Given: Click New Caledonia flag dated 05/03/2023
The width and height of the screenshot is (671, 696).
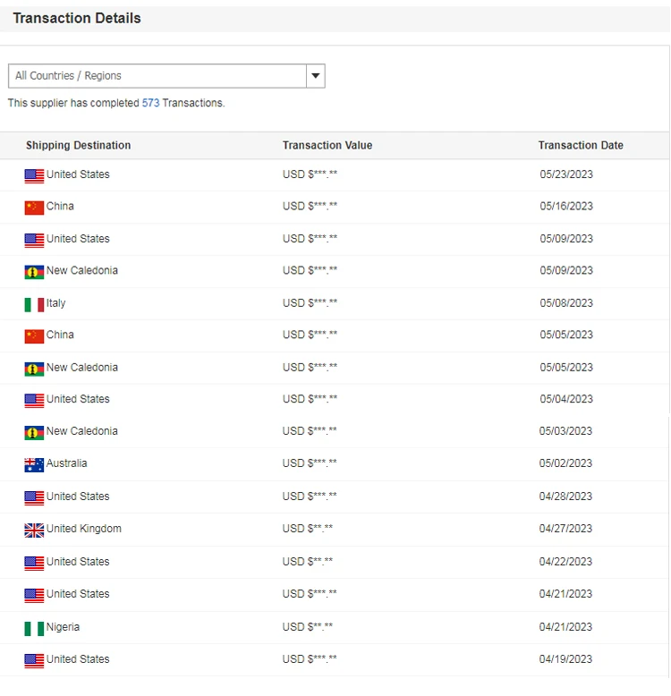Looking at the screenshot, I should tap(34, 432).
